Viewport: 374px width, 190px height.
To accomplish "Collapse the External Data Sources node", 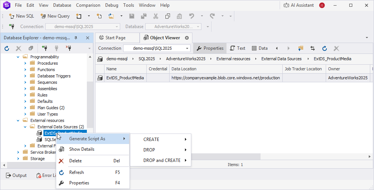I will tap(25, 127).
